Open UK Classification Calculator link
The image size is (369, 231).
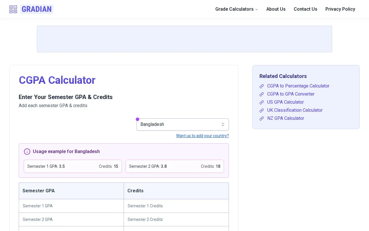coord(295,110)
